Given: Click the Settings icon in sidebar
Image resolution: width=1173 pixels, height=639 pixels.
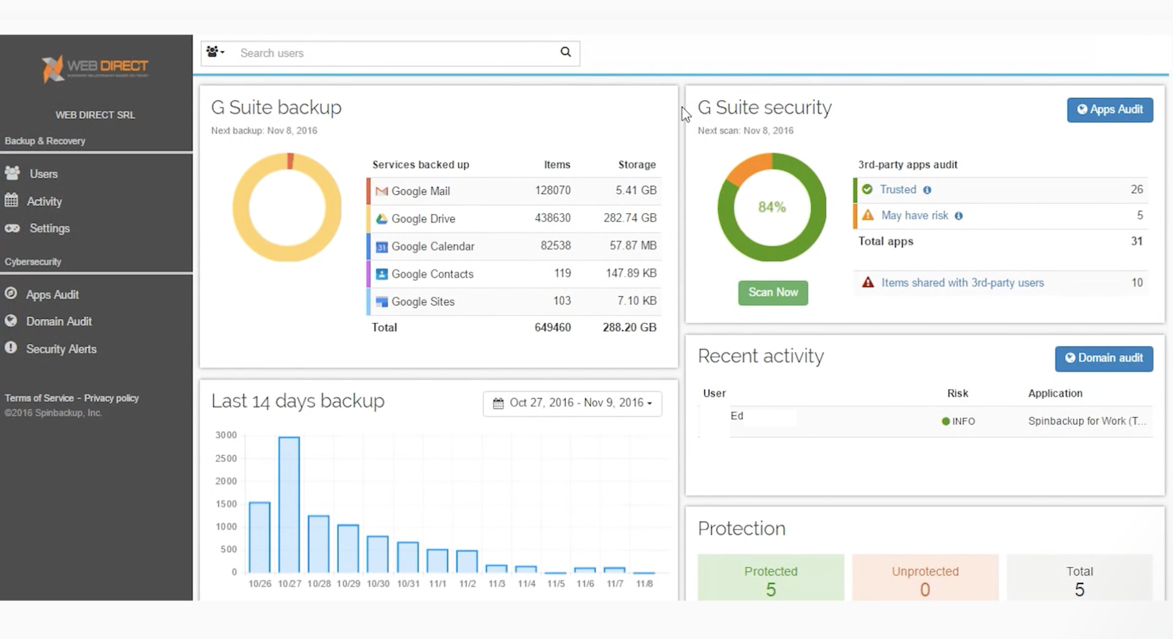Looking at the screenshot, I should tap(12, 228).
